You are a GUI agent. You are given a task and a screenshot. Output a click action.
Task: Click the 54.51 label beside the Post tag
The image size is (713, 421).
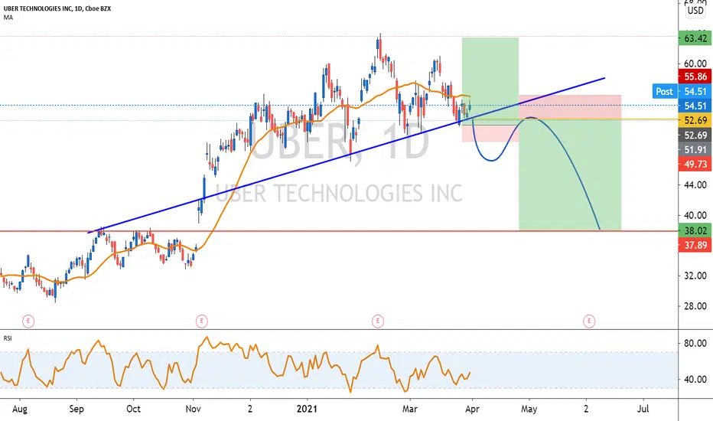pyautogui.click(x=695, y=92)
